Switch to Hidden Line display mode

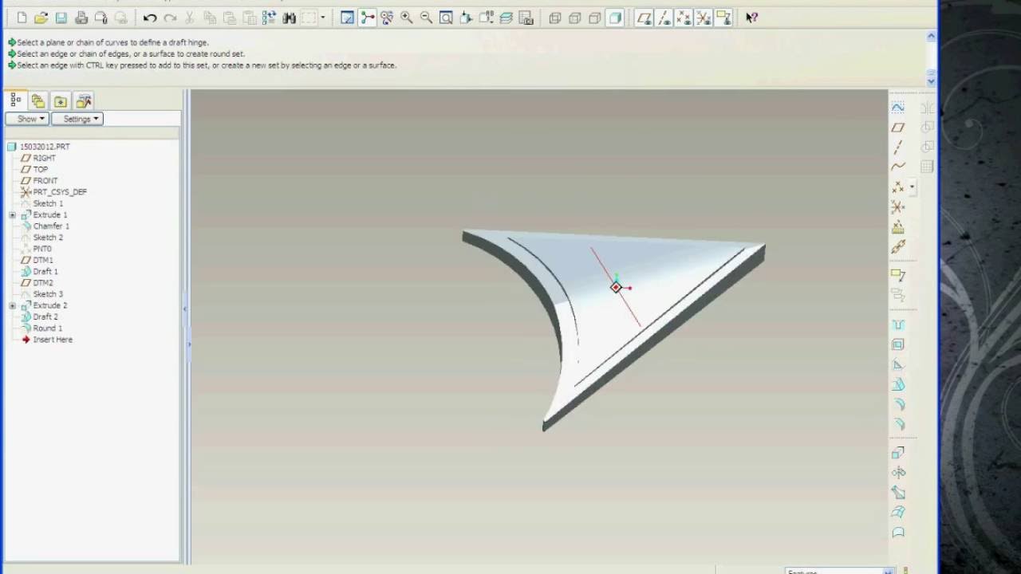pyautogui.click(x=575, y=18)
